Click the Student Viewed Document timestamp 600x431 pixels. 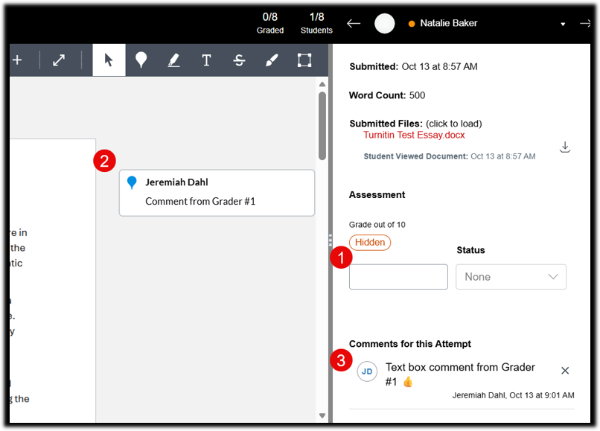coord(449,156)
